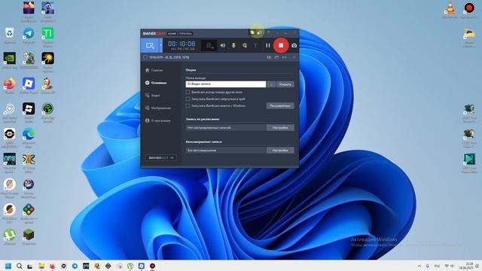Show hidden system tray icons chevron

pos(419,266)
